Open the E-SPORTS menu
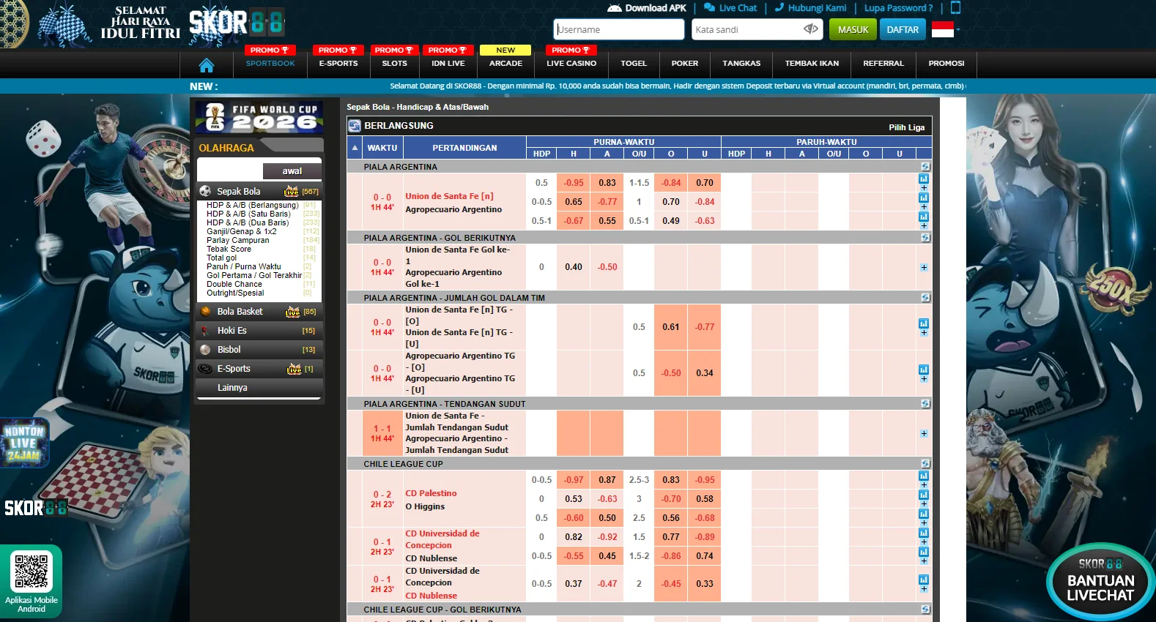 tap(338, 64)
